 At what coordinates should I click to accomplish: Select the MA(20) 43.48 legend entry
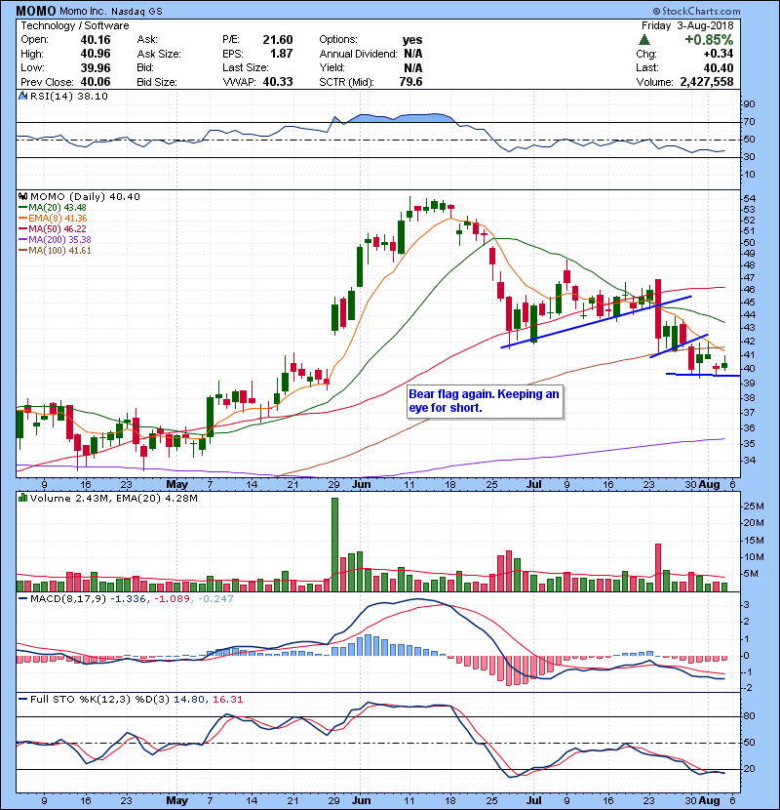[x=53, y=207]
